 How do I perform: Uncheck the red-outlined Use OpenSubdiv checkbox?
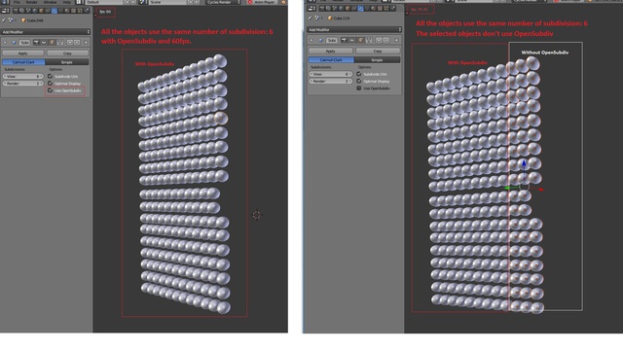coord(50,90)
